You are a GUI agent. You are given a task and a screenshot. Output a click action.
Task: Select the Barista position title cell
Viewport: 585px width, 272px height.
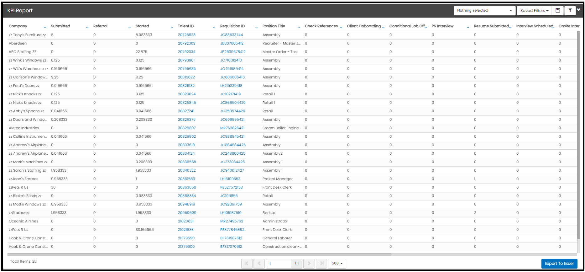[269, 213]
